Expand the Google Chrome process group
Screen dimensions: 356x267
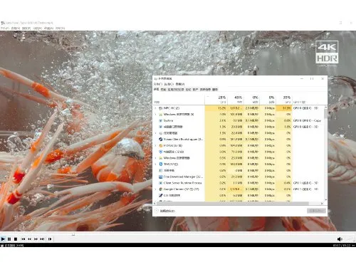[x=156, y=189]
